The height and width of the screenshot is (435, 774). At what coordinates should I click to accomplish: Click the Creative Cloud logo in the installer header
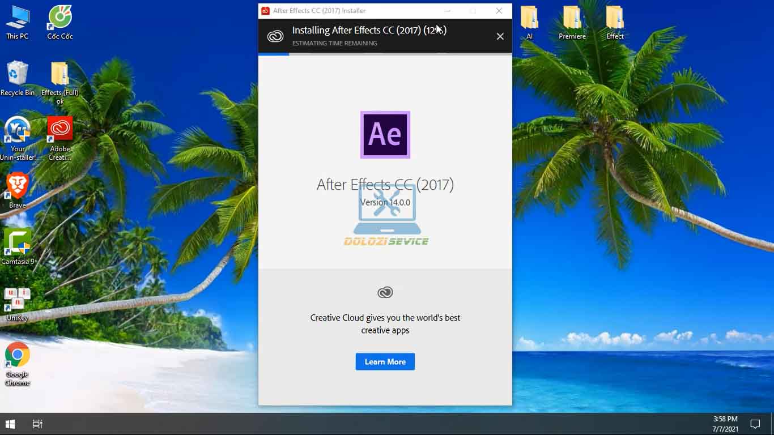pos(275,36)
